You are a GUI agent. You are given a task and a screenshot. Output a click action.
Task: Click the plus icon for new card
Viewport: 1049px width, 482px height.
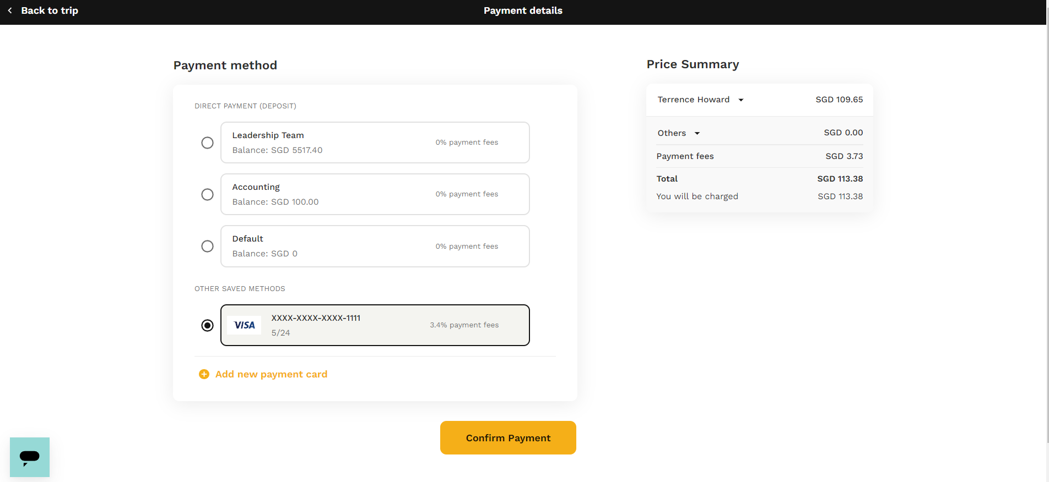click(204, 374)
